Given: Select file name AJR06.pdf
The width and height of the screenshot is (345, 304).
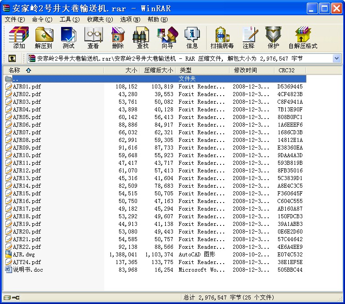Looking at the screenshot, I should point(27,125).
